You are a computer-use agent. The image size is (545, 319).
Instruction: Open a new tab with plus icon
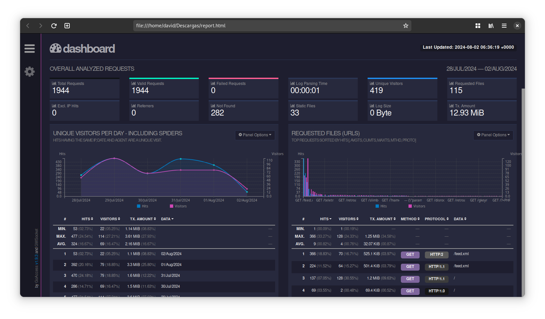pyautogui.click(x=67, y=26)
